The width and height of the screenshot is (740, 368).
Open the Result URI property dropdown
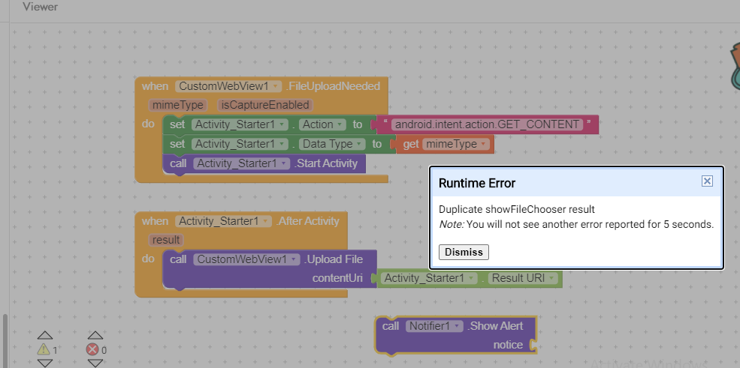[x=551, y=279]
